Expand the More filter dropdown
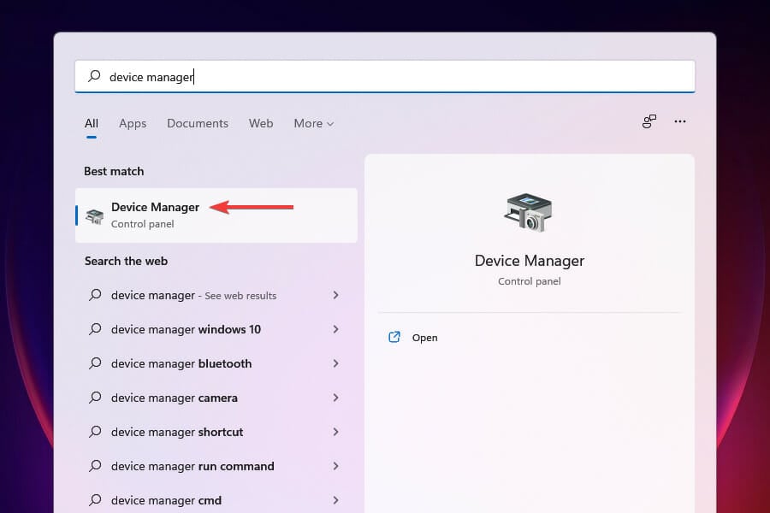This screenshot has height=513, width=770. click(313, 123)
